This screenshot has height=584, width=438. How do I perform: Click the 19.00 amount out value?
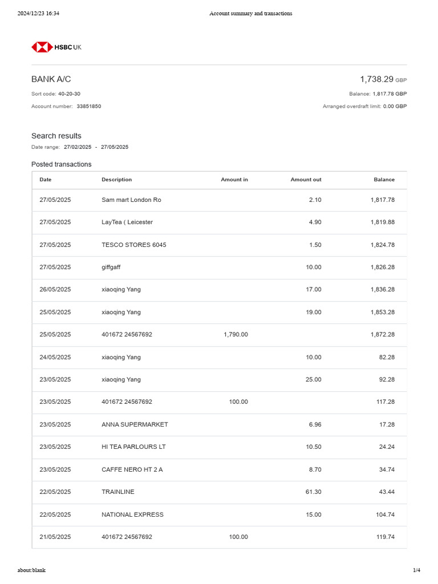point(314,313)
